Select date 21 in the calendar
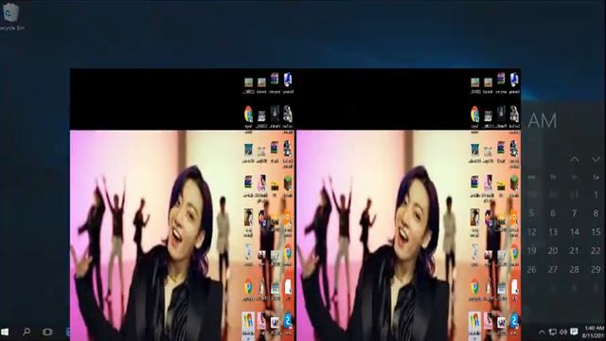 tap(575, 250)
